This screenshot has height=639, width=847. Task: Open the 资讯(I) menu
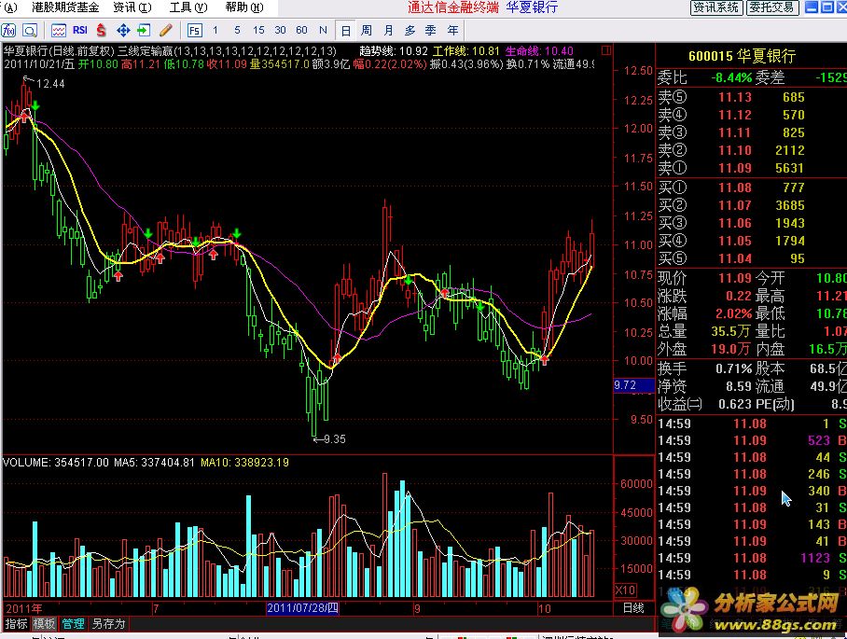(x=132, y=7)
